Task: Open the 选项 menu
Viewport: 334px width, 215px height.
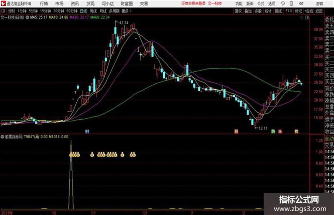Action: [x=271, y=4]
